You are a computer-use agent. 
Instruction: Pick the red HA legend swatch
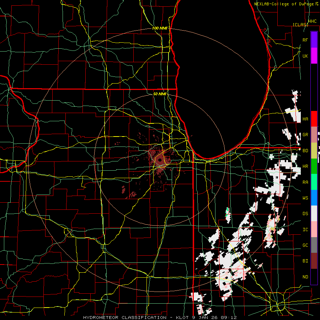pyautogui.click(x=314, y=119)
